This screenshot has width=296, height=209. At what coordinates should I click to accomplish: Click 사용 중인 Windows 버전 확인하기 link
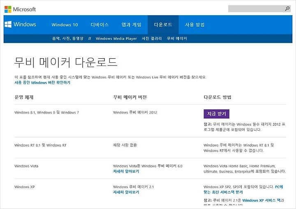pos(42,82)
